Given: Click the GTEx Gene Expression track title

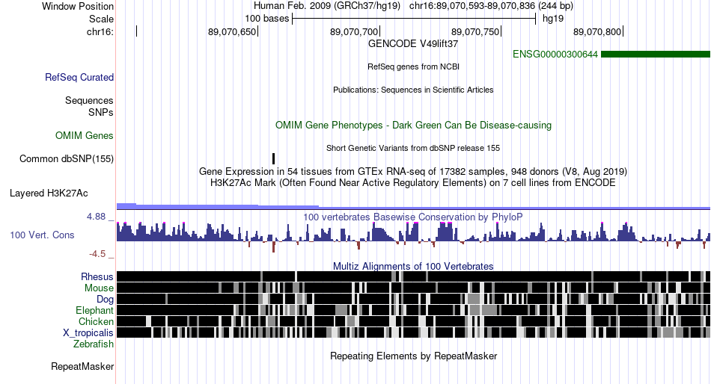Looking at the screenshot, I should [x=413, y=172].
